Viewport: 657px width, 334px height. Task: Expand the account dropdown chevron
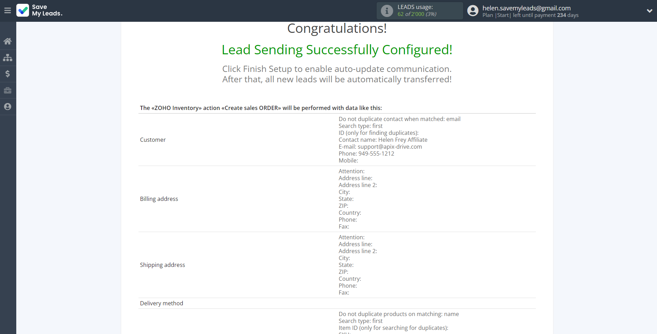(x=649, y=11)
